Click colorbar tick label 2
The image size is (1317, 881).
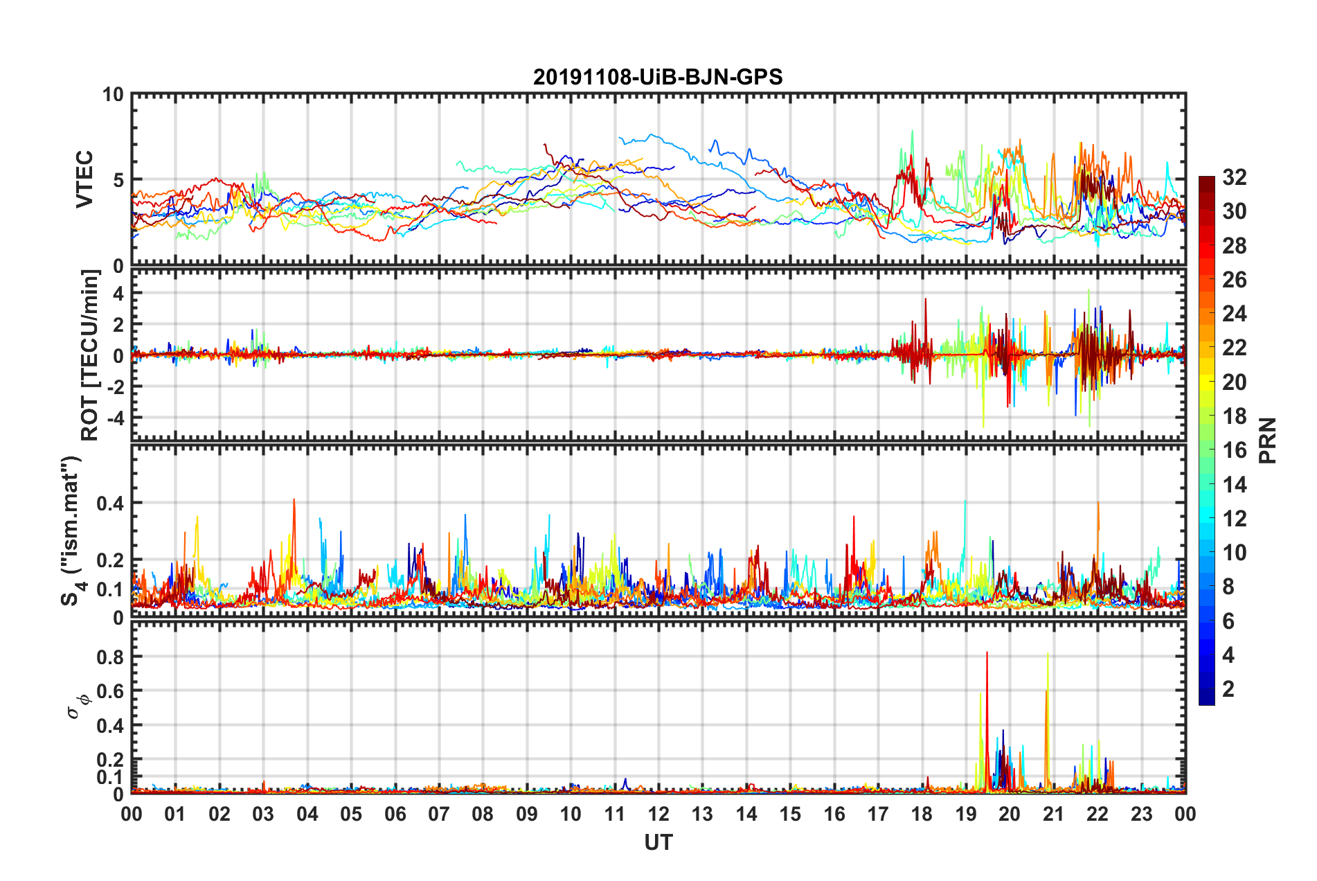click(x=1228, y=689)
